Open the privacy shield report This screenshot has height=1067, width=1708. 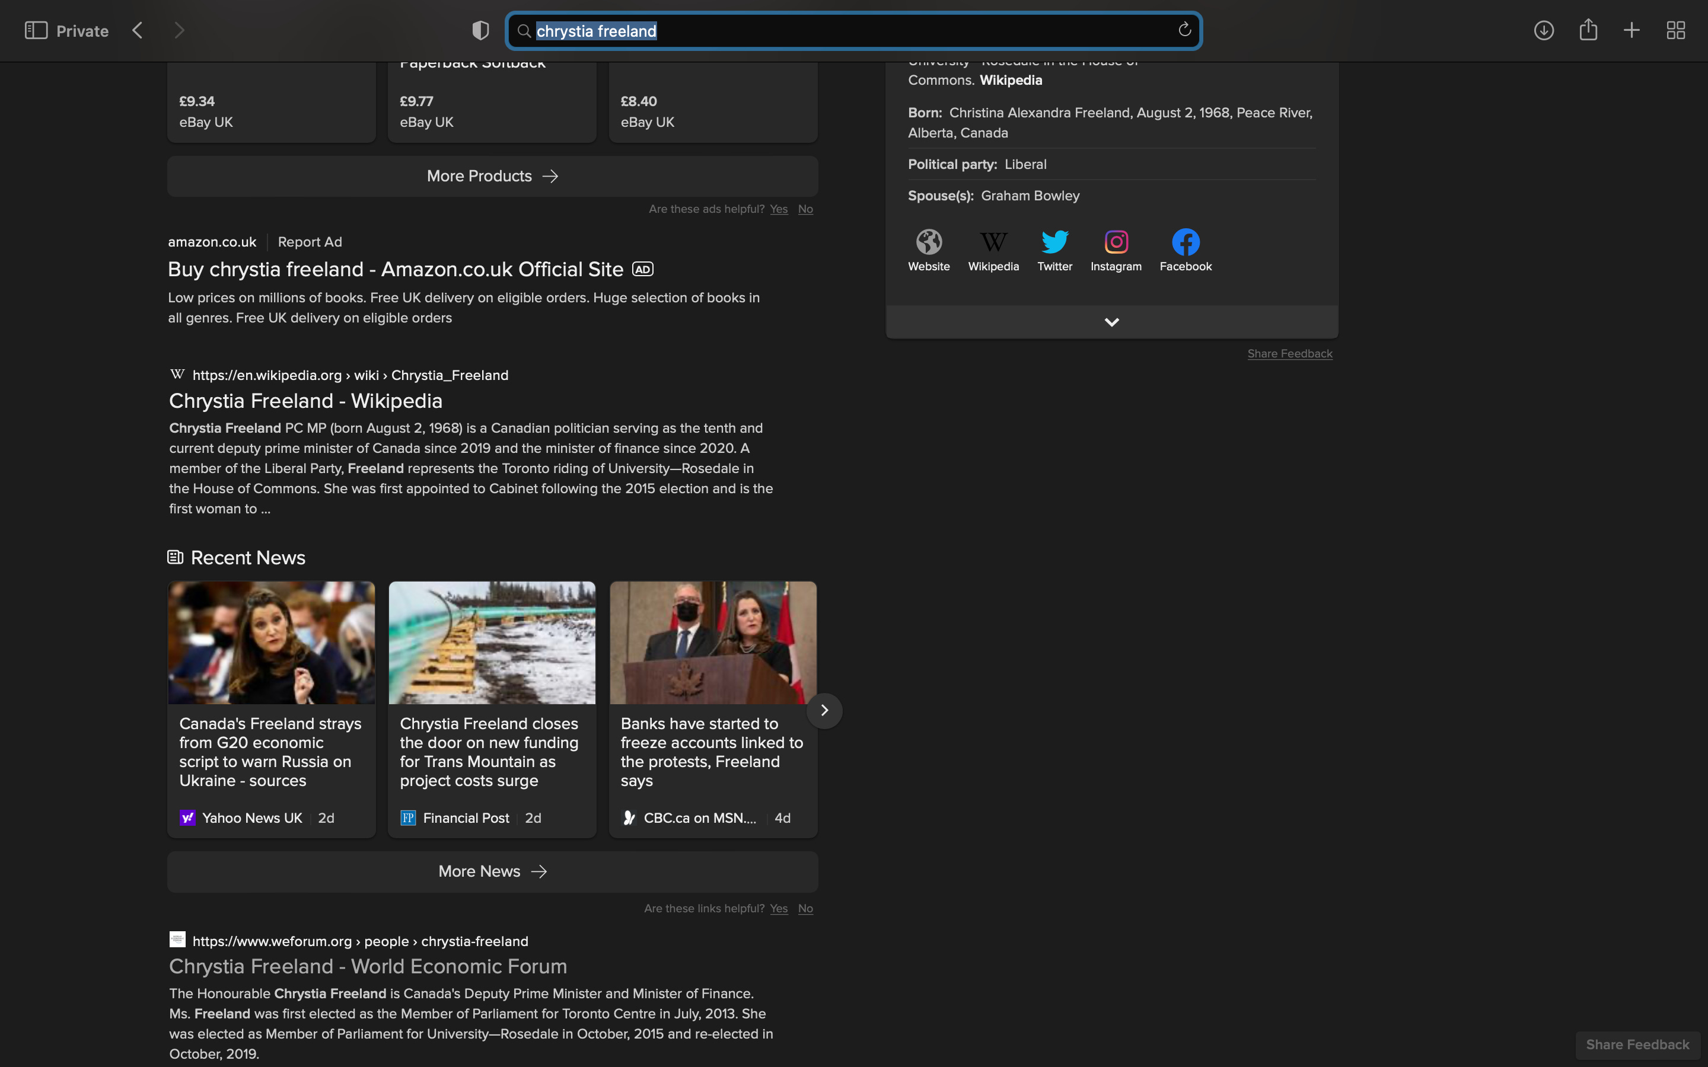click(480, 30)
